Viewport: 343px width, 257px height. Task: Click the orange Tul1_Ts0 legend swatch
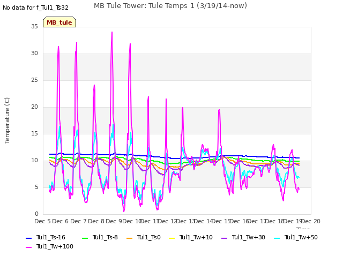(x=130, y=238)
